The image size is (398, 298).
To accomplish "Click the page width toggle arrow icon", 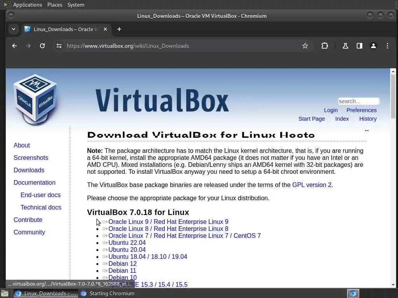I will pyautogui.click(x=367, y=130).
